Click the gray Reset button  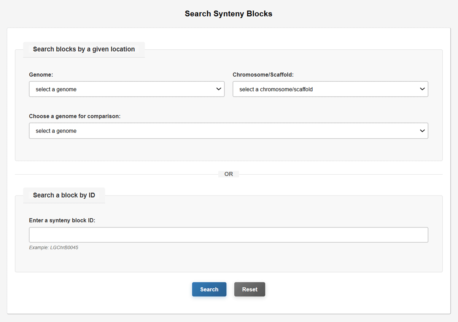[x=249, y=289]
